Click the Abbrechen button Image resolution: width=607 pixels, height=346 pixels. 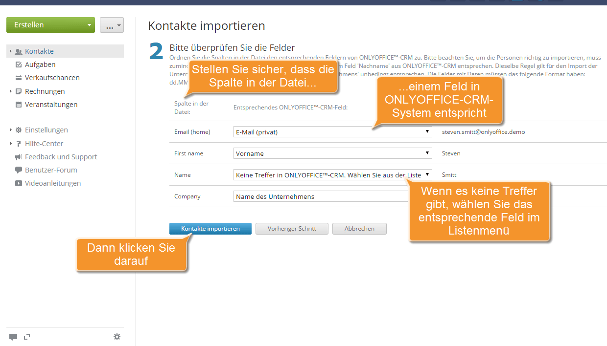coord(359,229)
